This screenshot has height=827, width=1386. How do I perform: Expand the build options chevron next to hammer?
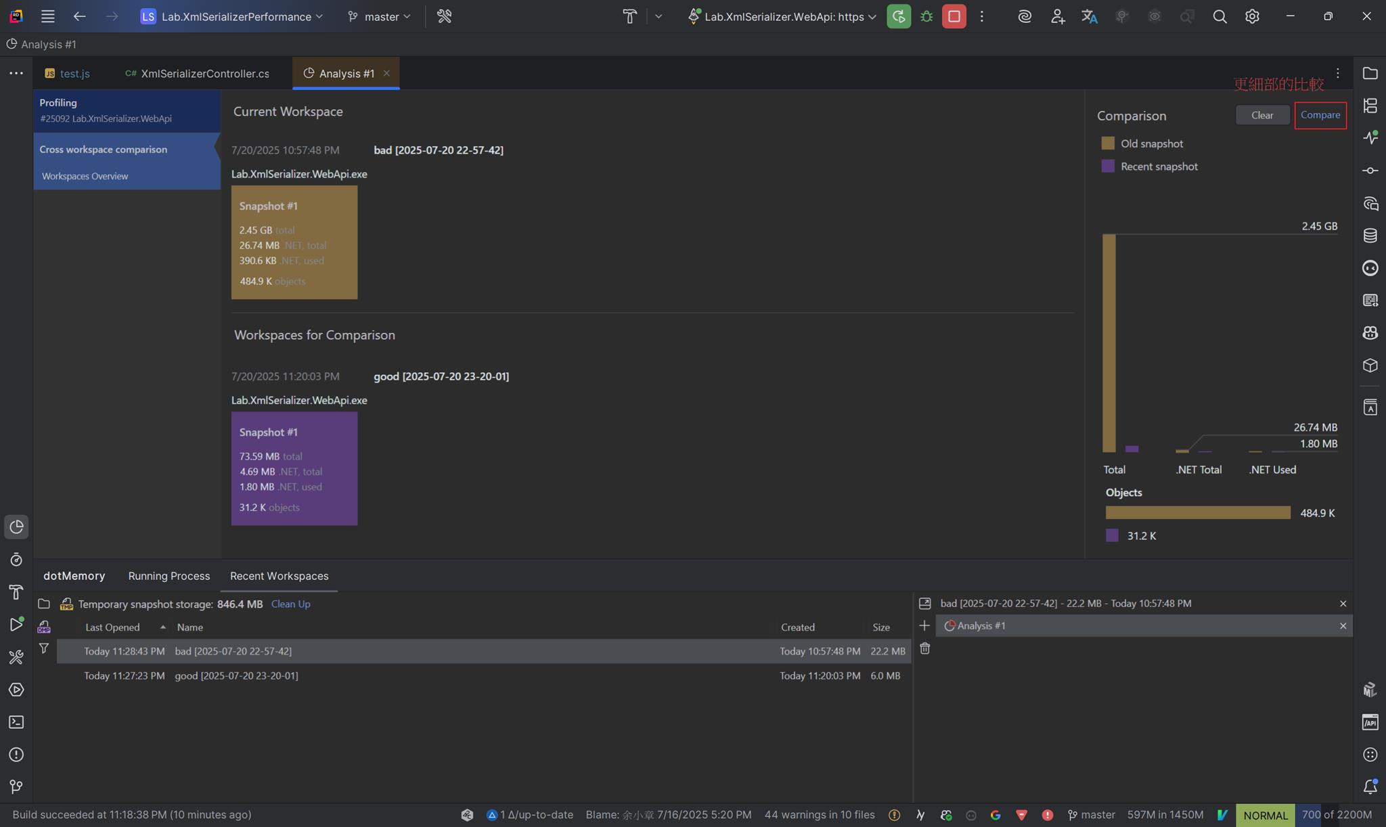[x=658, y=16]
